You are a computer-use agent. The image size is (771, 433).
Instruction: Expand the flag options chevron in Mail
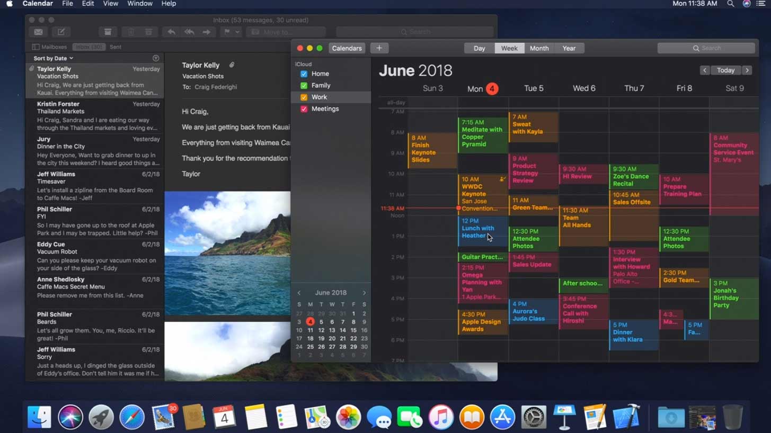point(237,31)
